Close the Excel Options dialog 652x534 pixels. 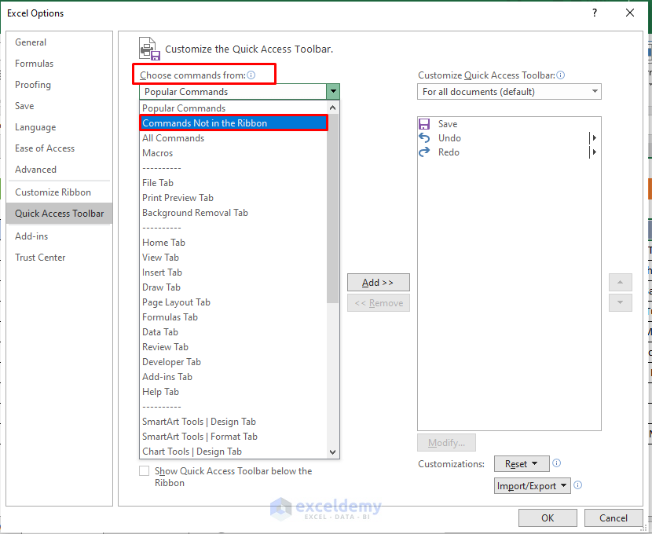630,13
